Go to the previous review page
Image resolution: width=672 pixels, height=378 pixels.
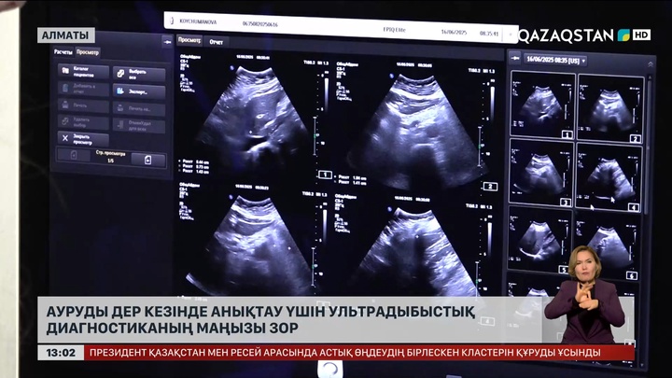click(74, 160)
